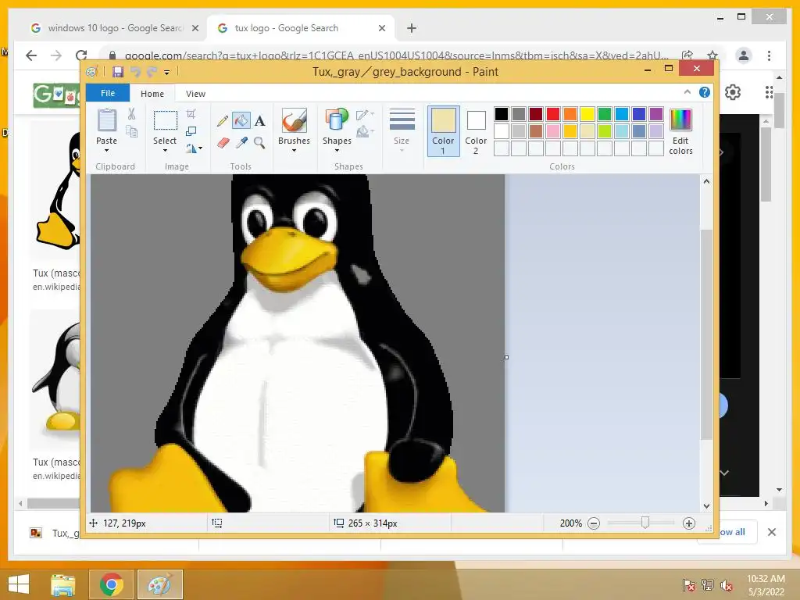The height and width of the screenshot is (600, 800).
Task: Select the Pencil tool in Paint
Action: point(223,121)
